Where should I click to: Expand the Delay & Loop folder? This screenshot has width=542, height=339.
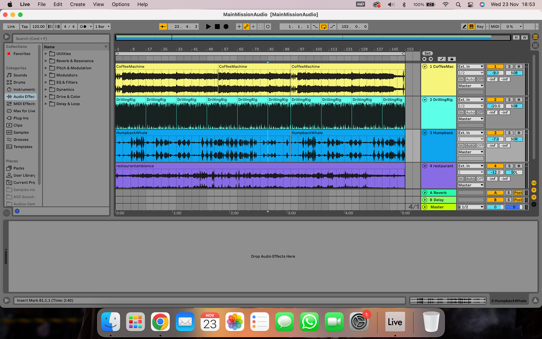[x=46, y=104]
